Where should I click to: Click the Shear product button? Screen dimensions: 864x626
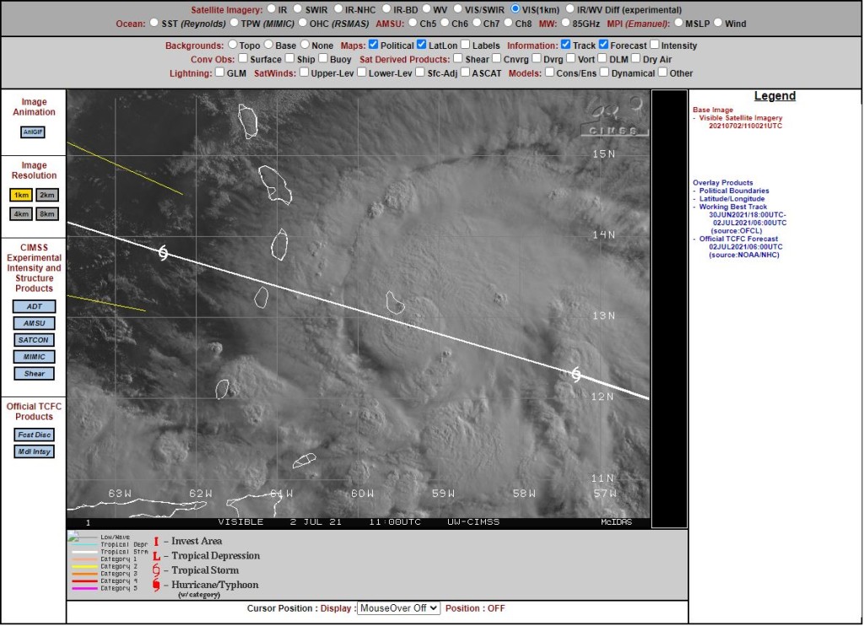pyautogui.click(x=34, y=374)
